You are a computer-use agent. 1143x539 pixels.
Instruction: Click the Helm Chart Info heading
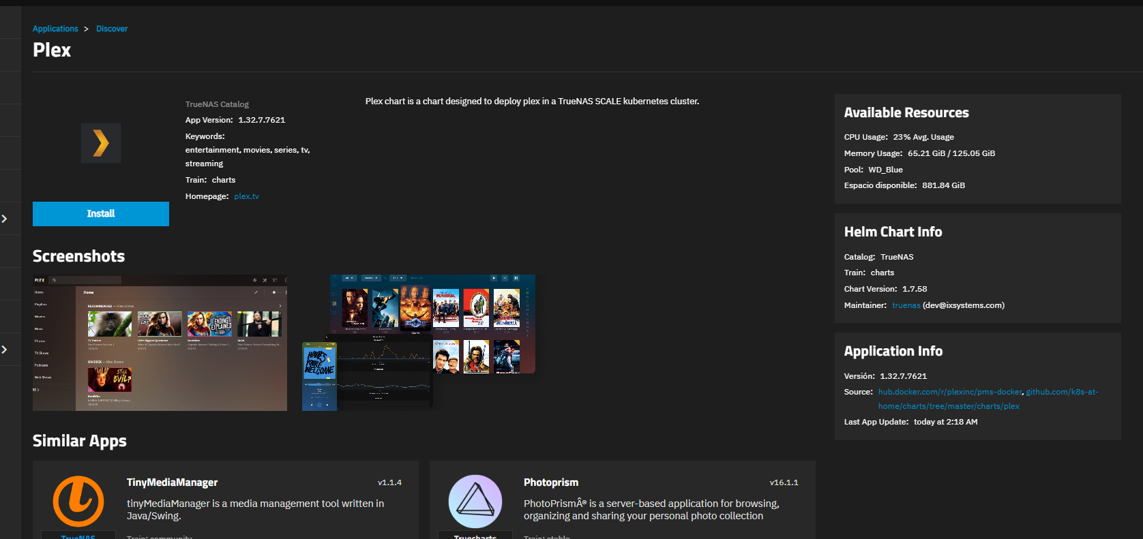pyautogui.click(x=893, y=232)
